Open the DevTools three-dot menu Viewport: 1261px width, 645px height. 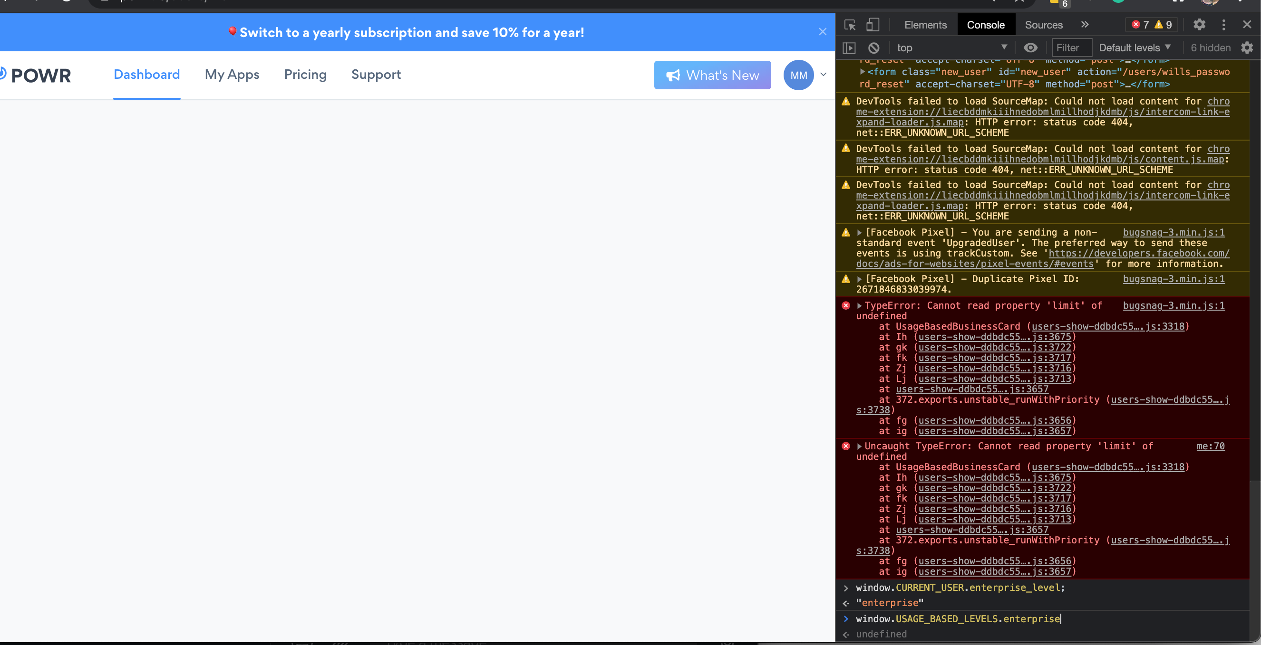1223,25
